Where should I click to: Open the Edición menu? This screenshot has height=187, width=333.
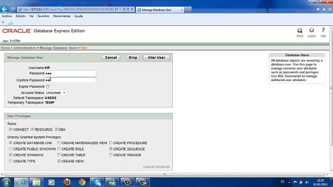coord(21,16)
